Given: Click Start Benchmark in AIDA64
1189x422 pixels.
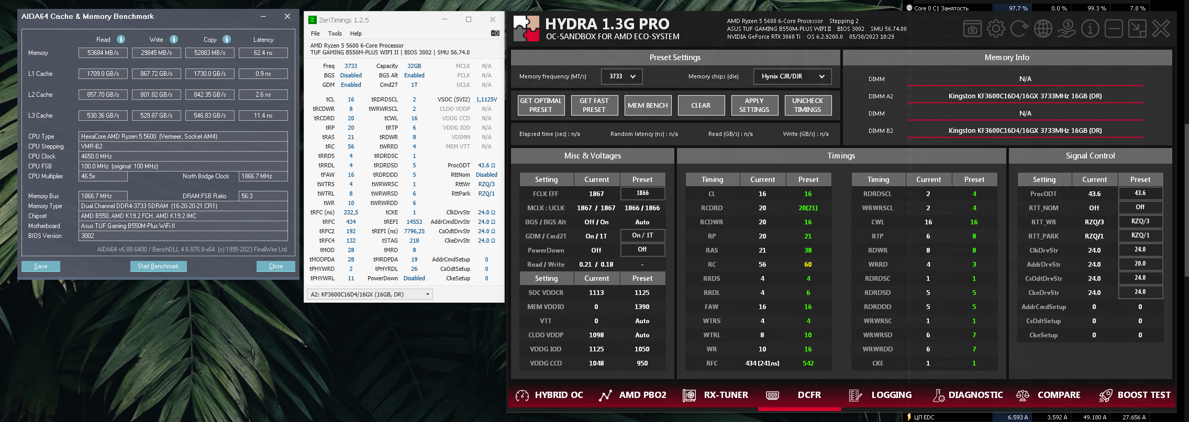Looking at the screenshot, I should (x=159, y=266).
